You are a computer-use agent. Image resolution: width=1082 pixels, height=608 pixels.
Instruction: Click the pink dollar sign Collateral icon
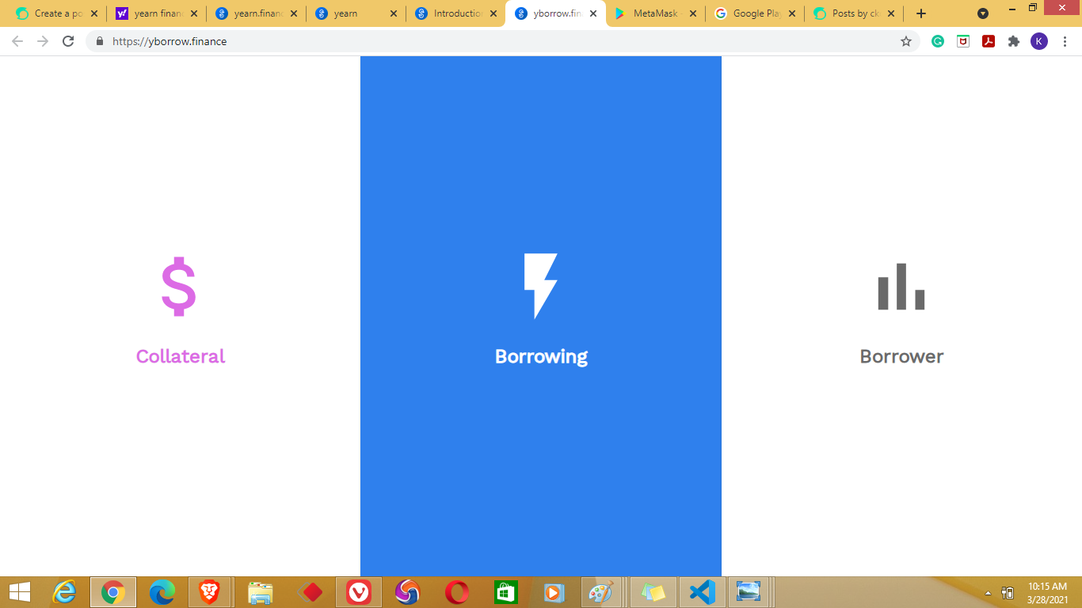pyautogui.click(x=179, y=287)
